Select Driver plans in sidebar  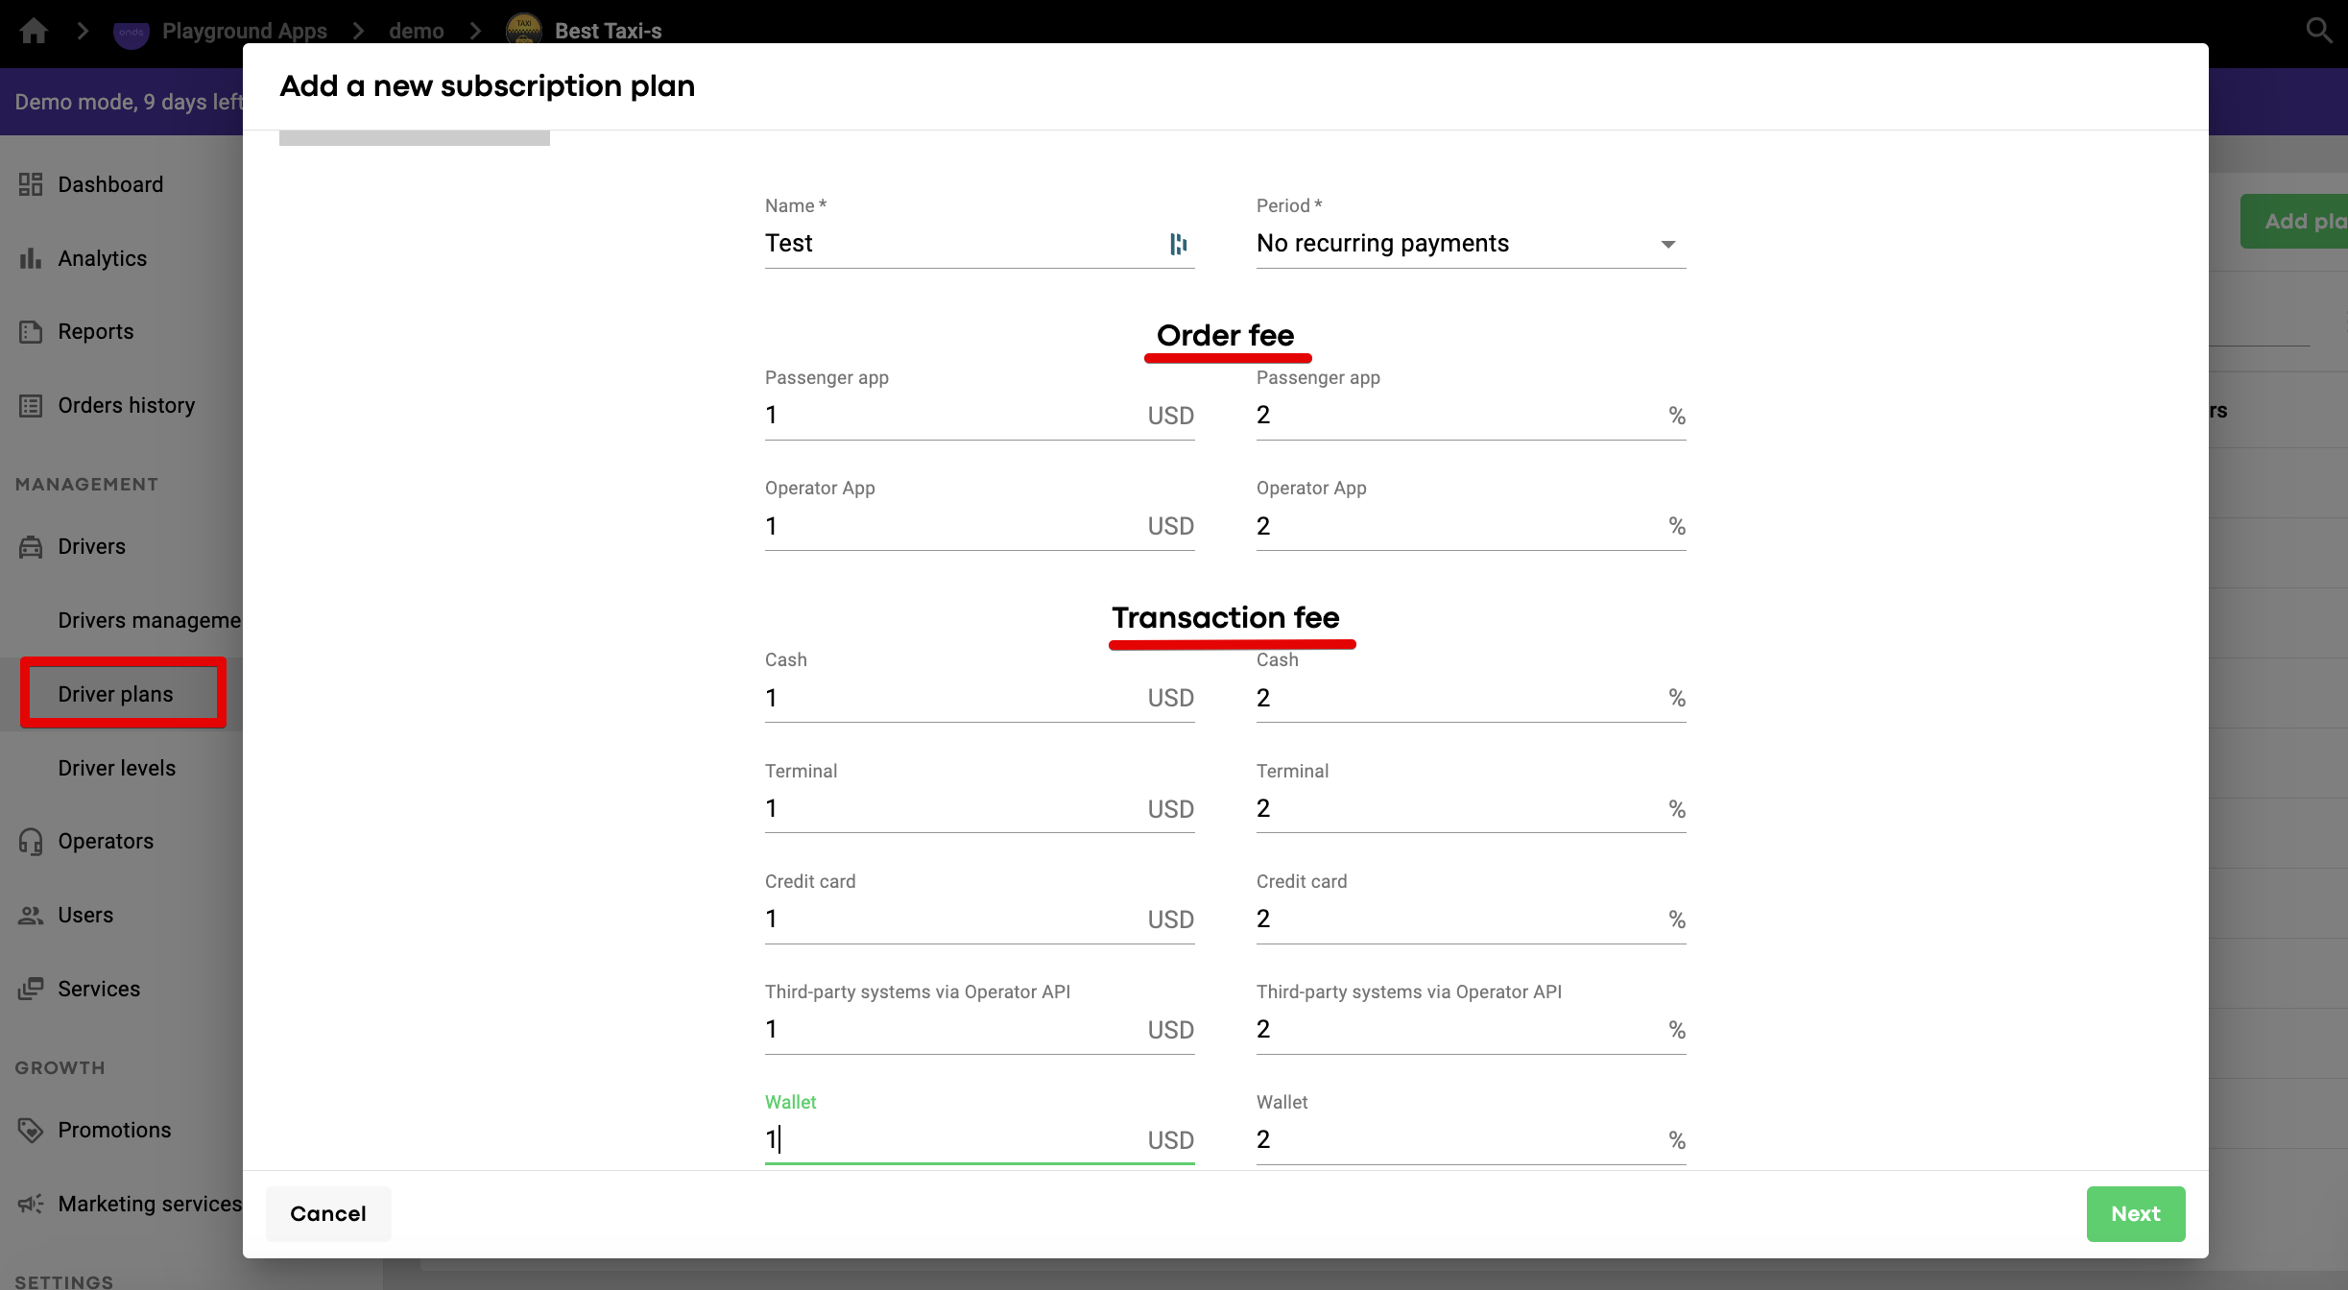coord(115,694)
